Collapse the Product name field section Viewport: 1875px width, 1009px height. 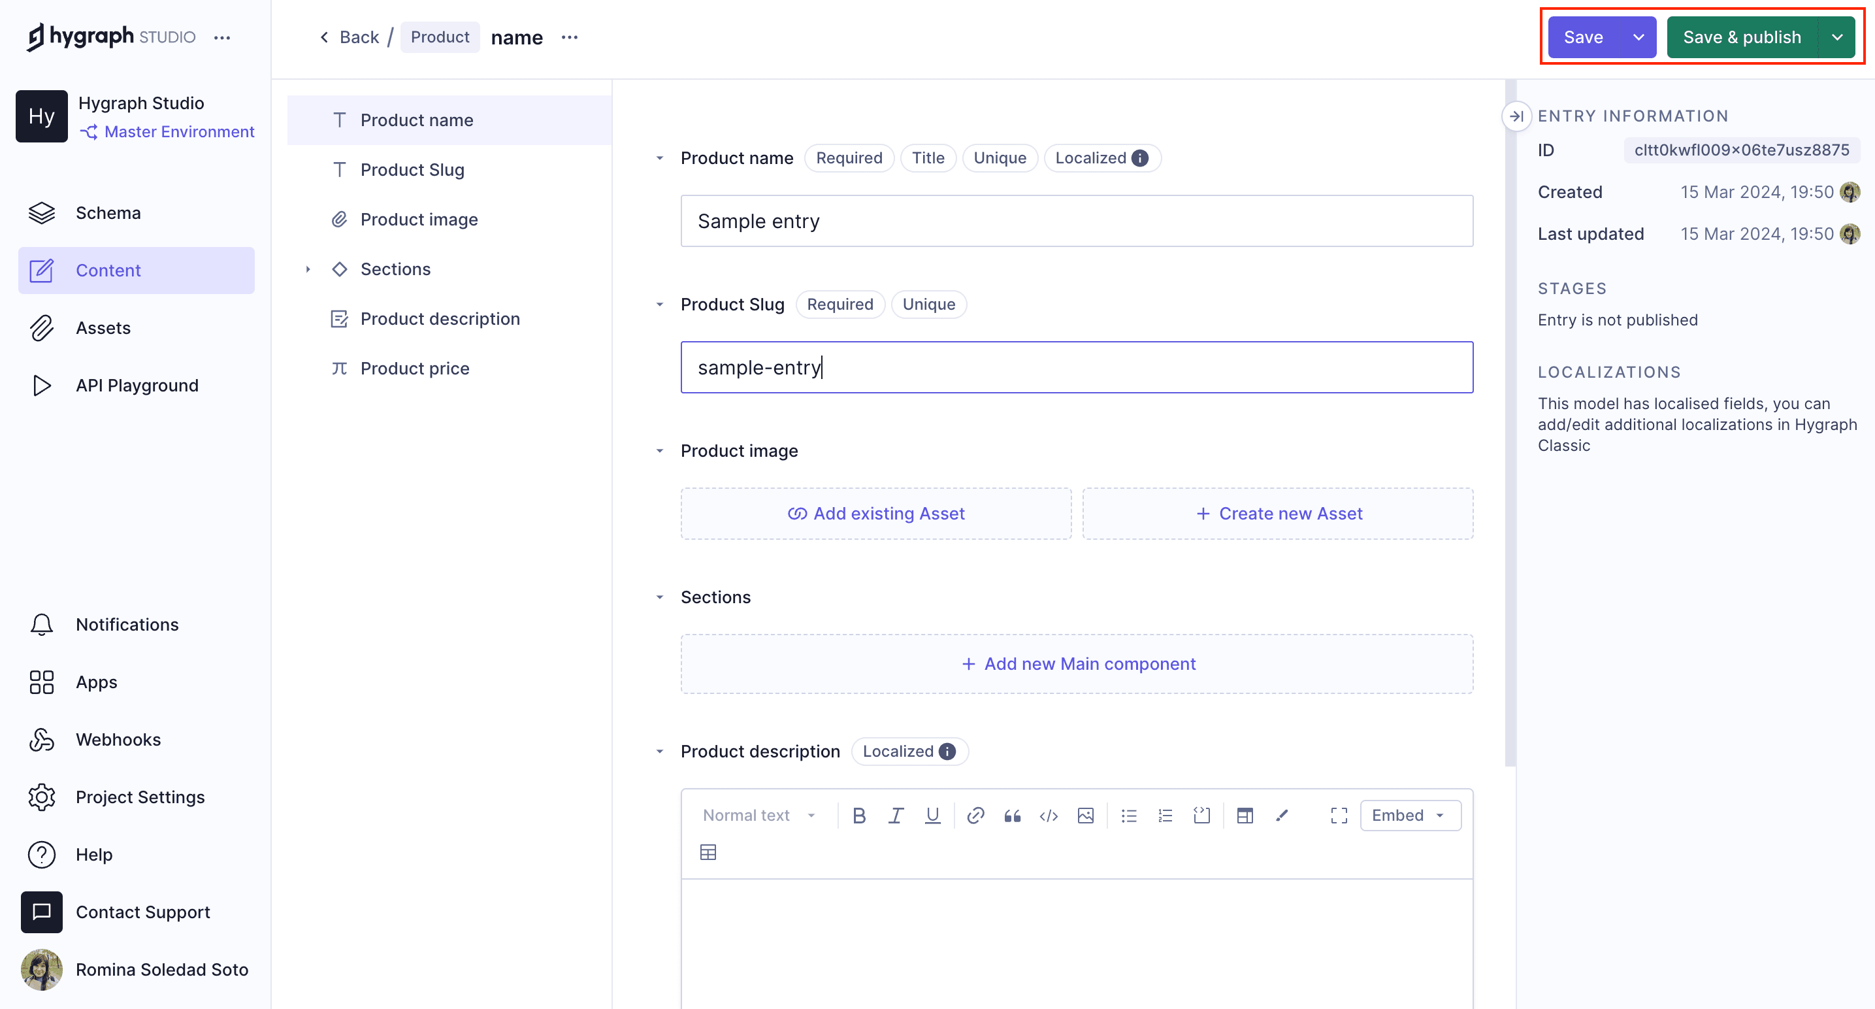659,158
